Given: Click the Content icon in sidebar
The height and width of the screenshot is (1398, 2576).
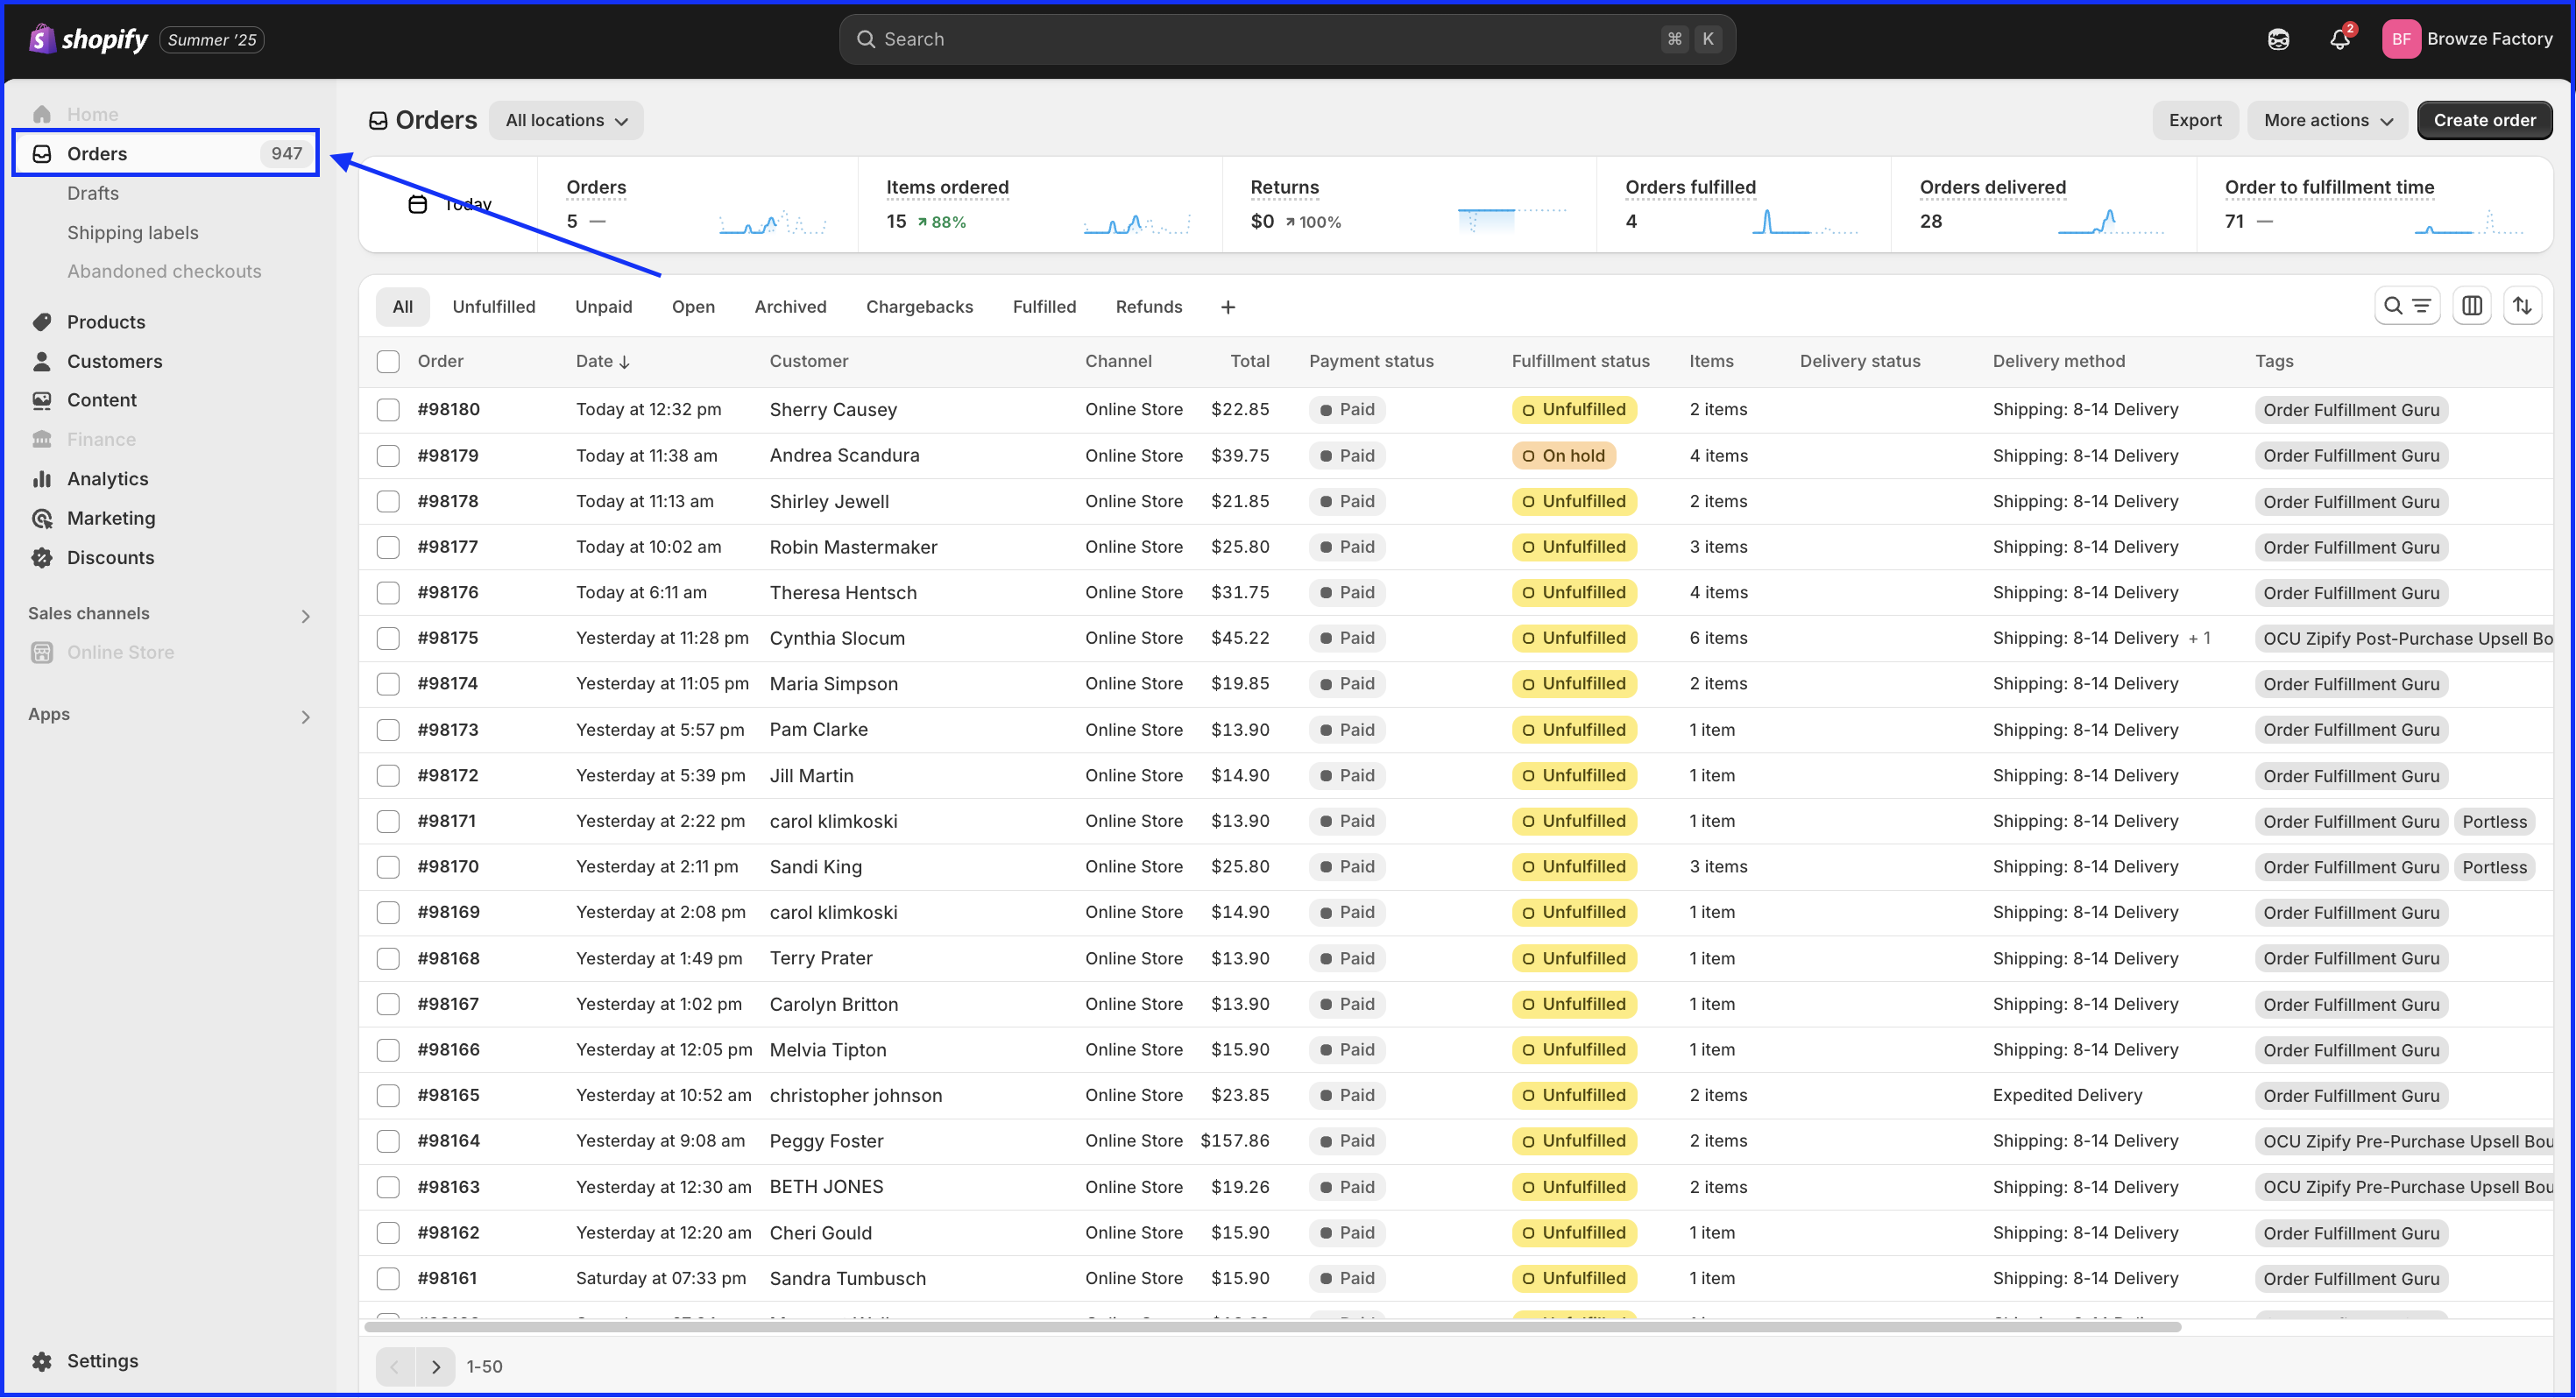Looking at the screenshot, I should tap(42, 400).
